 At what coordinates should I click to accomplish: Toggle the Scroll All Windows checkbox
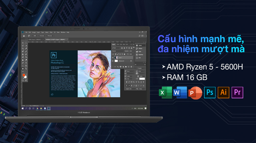click(x=29, y=36)
